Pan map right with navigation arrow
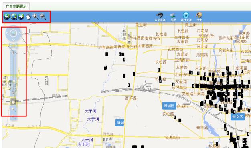 click(x=20, y=33)
